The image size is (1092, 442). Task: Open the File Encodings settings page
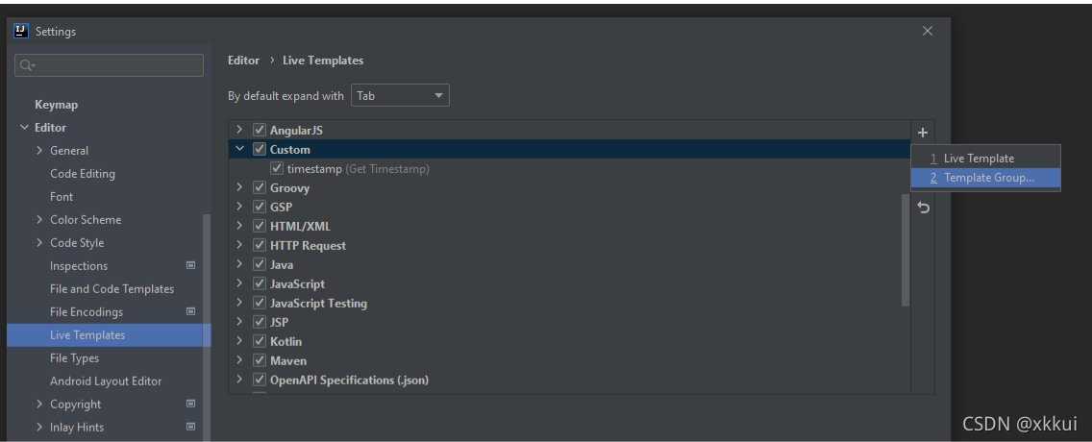(x=87, y=312)
